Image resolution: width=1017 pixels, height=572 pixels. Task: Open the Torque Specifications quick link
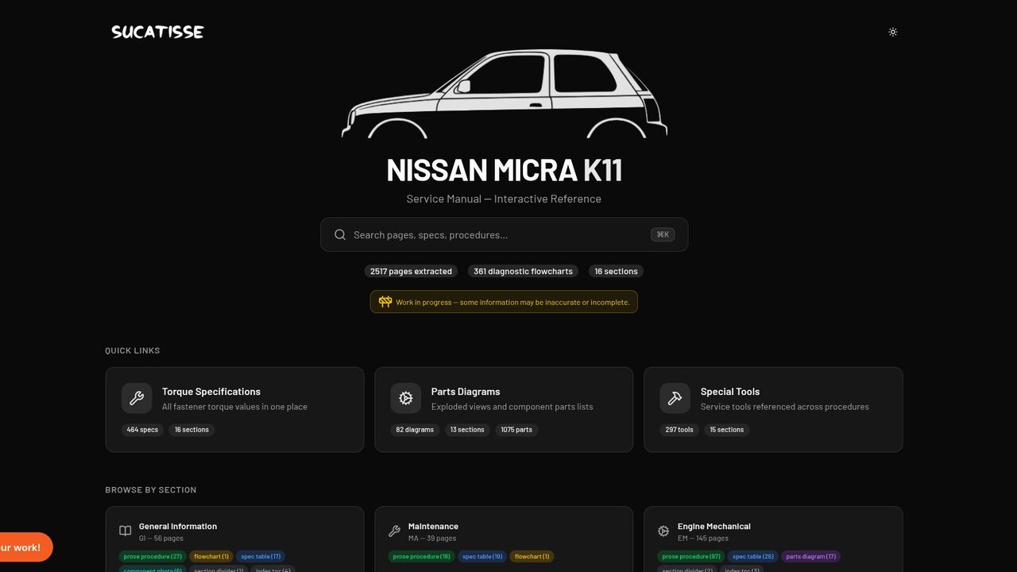tap(234, 409)
